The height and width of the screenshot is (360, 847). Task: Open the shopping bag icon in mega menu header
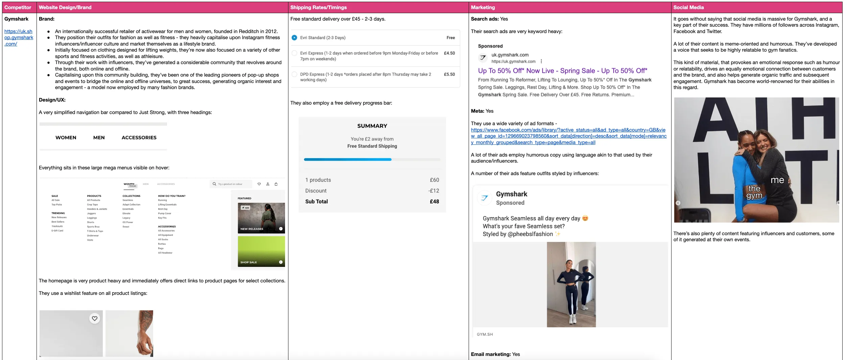tap(276, 184)
